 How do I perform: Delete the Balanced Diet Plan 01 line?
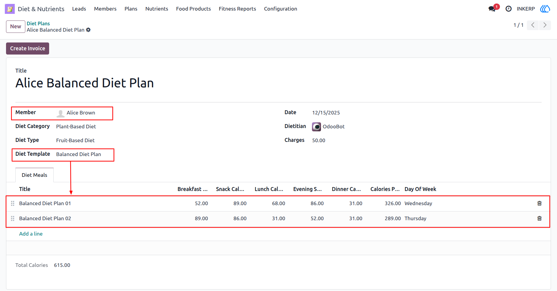540,203
